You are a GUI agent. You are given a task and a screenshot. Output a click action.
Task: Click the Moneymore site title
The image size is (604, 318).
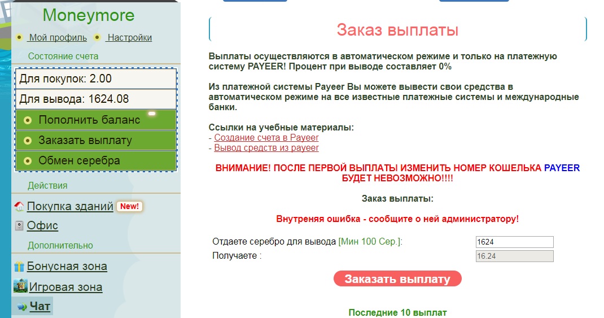click(89, 15)
